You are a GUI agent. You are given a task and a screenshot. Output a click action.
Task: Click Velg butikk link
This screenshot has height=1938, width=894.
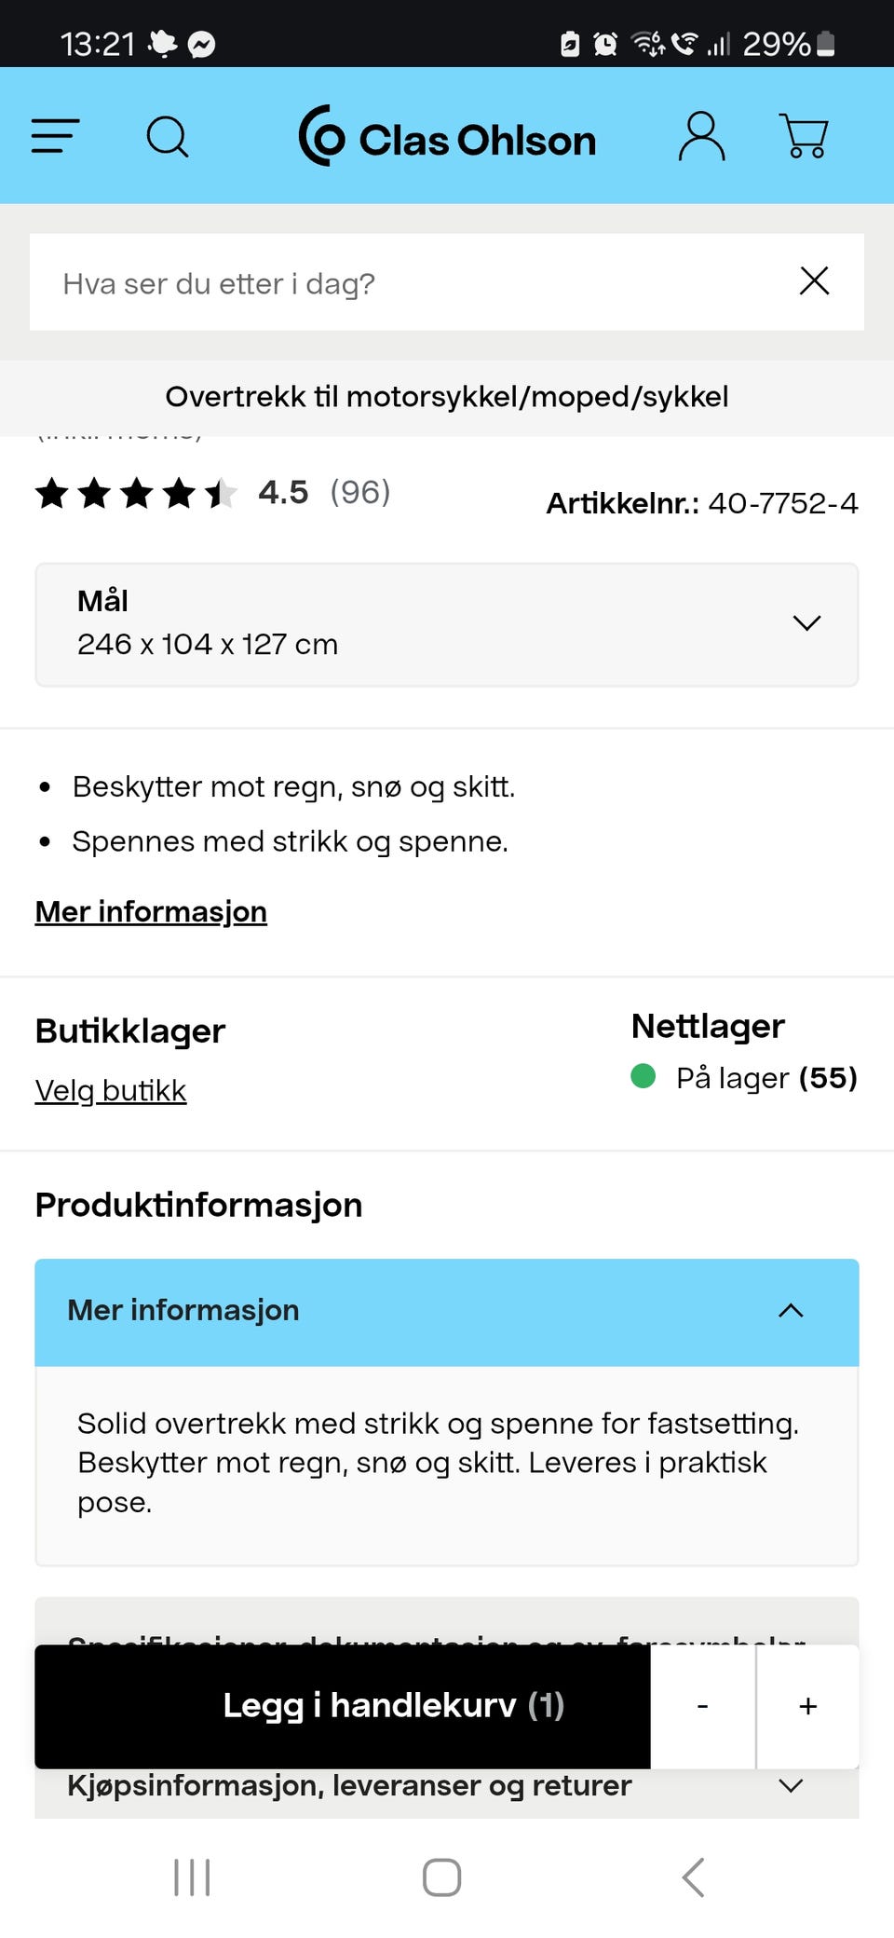click(111, 1090)
